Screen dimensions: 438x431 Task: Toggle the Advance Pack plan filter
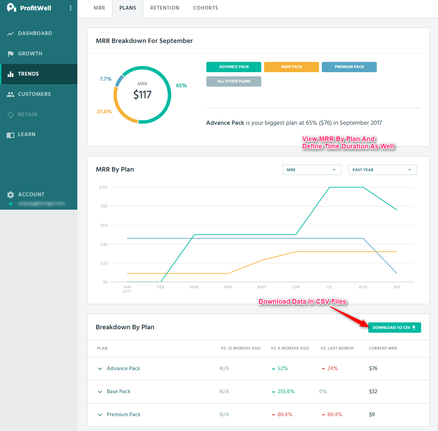coord(234,67)
